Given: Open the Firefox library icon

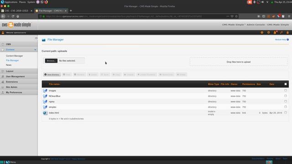Looking at the screenshot, I should click(x=259, y=16).
